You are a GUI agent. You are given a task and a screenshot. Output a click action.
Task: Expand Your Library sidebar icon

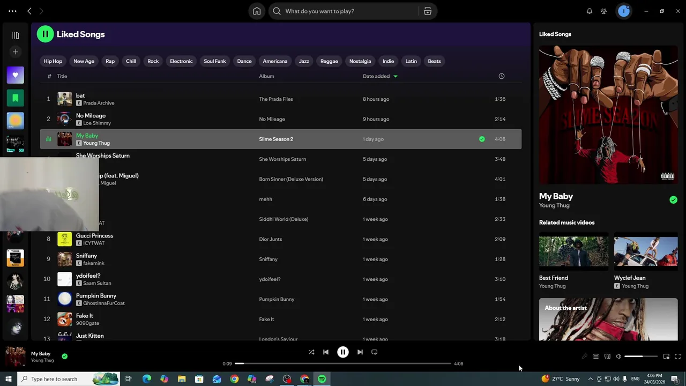[x=15, y=35]
